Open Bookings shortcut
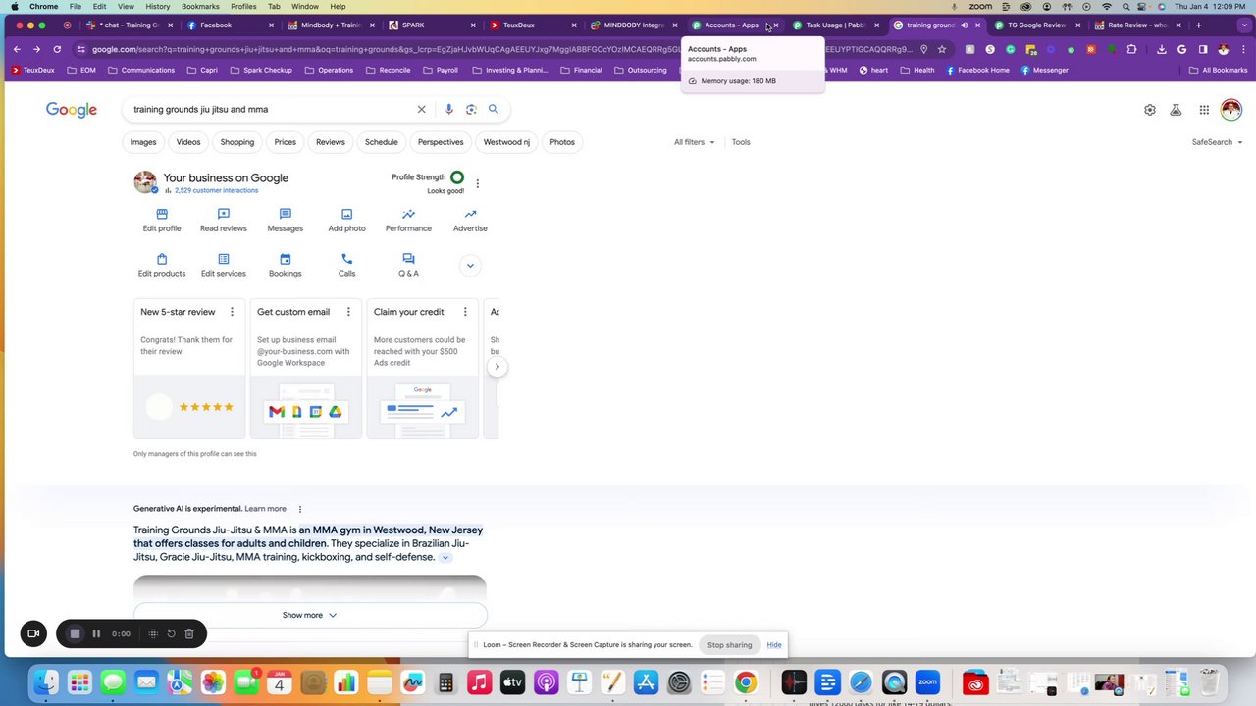 click(x=286, y=265)
